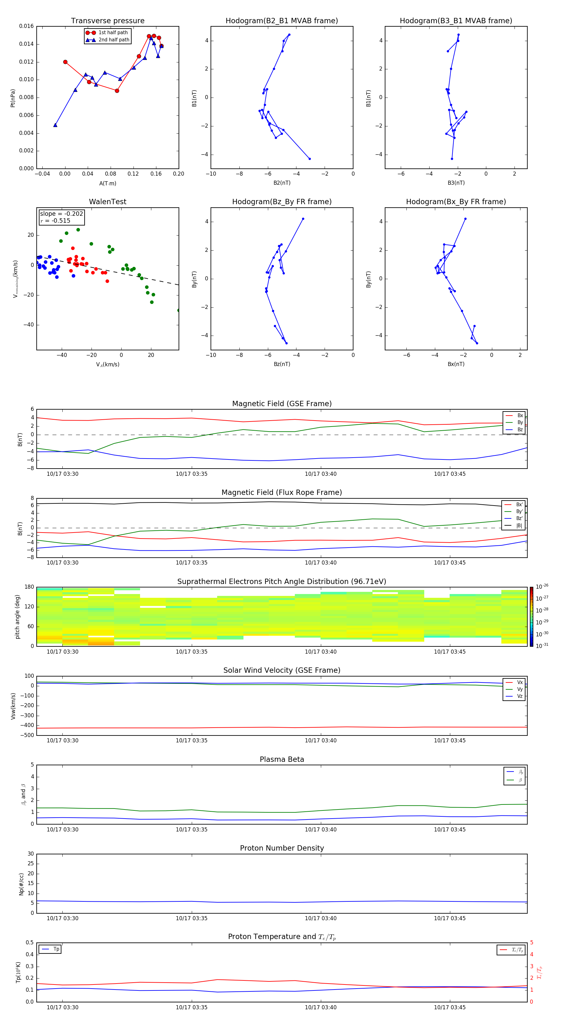Viewport: 564px width, 1035px height.
Task: Click the Plasma Beta panel title
Action: tap(282, 759)
